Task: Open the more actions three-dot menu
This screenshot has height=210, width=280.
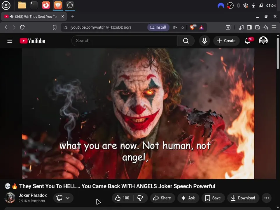Action: pyautogui.click(x=266, y=198)
